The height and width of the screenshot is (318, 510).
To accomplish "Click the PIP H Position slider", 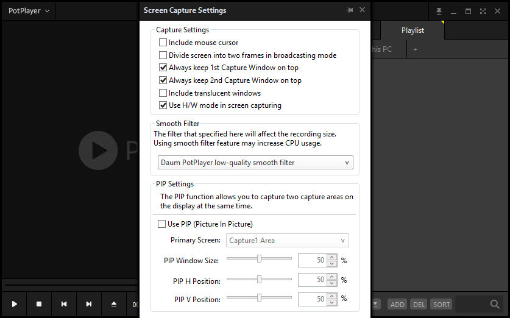I will 259,279.
